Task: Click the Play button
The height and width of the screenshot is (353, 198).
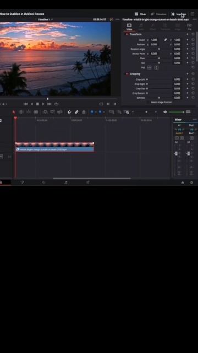Action: coord(43,104)
